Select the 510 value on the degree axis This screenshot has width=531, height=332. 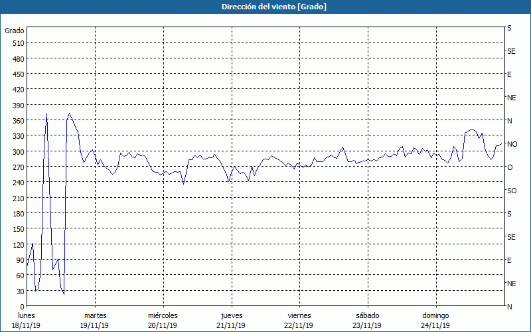point(19,43)
